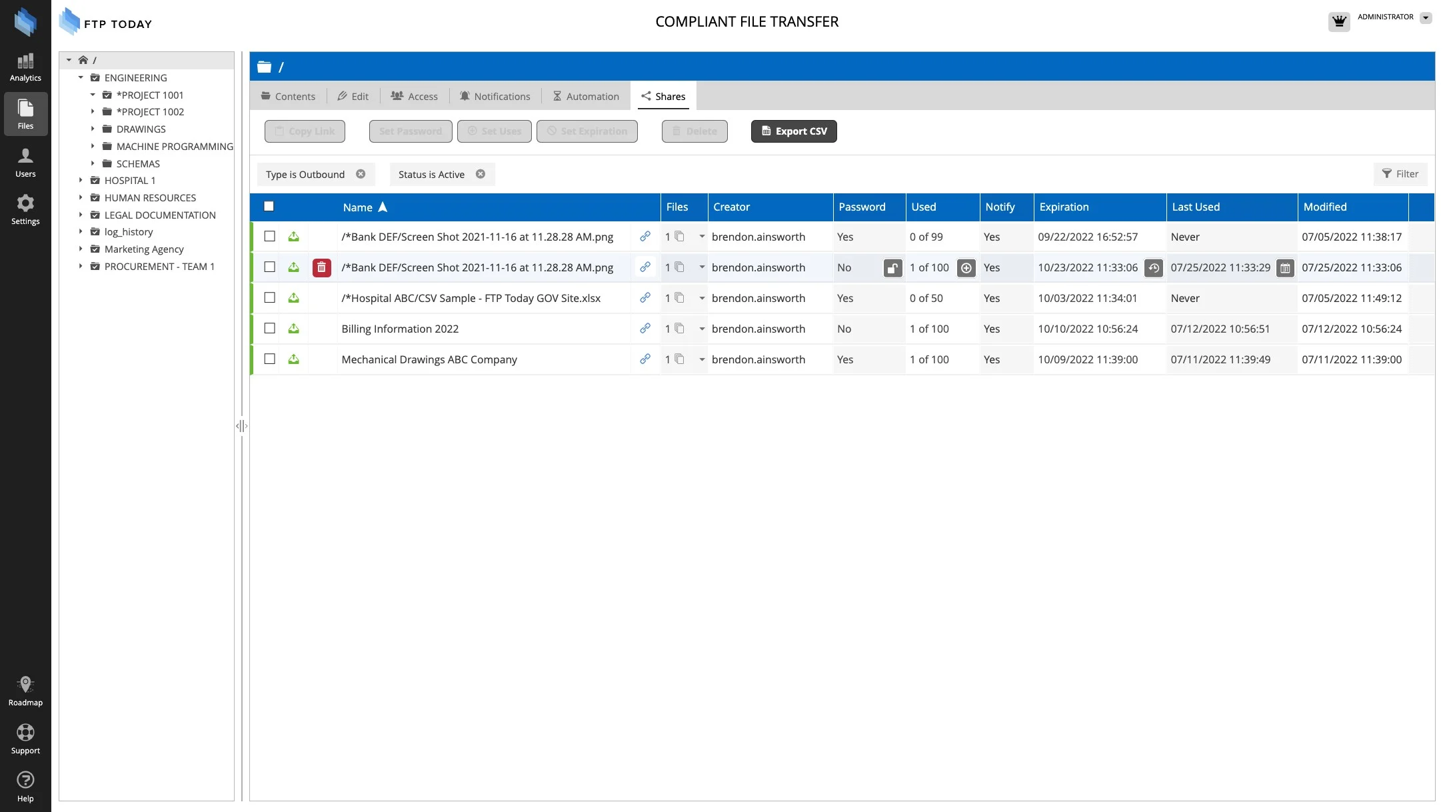Click the panel splitter handle between tree and content
The image size is (1443, 812).
(x=241, y=426)
